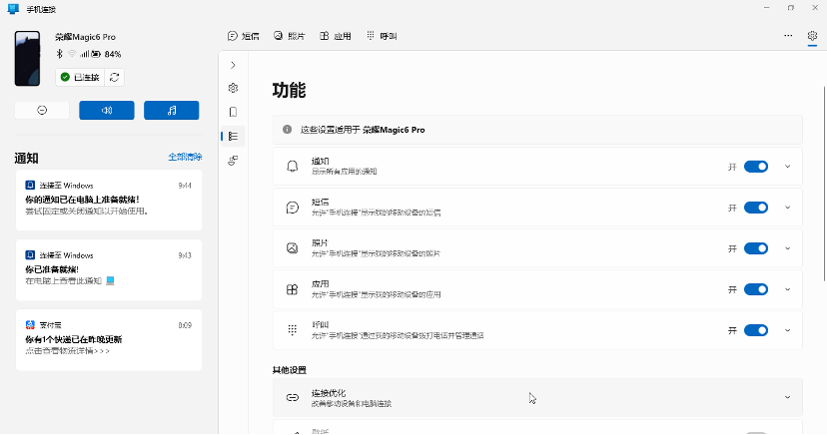This screenshot has height=435, width=827.
Task: Click the 已连接 status button
Action: pyautogui.click(x=80, y=78)
